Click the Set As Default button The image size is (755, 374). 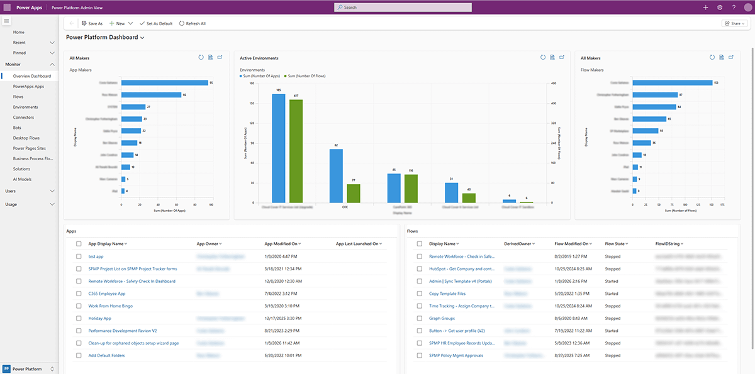[x=156, y=23]
